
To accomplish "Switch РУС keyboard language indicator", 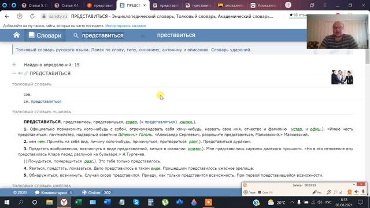I will (328, 202).
